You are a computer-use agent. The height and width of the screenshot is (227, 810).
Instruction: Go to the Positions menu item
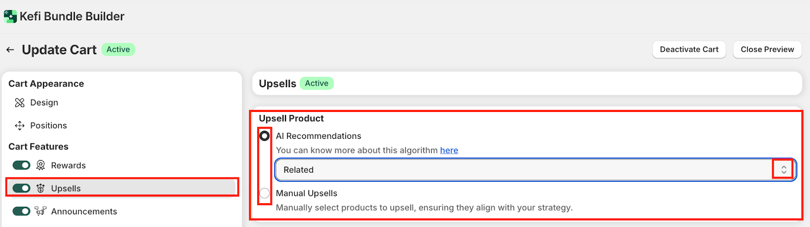[x=48, y=126]
